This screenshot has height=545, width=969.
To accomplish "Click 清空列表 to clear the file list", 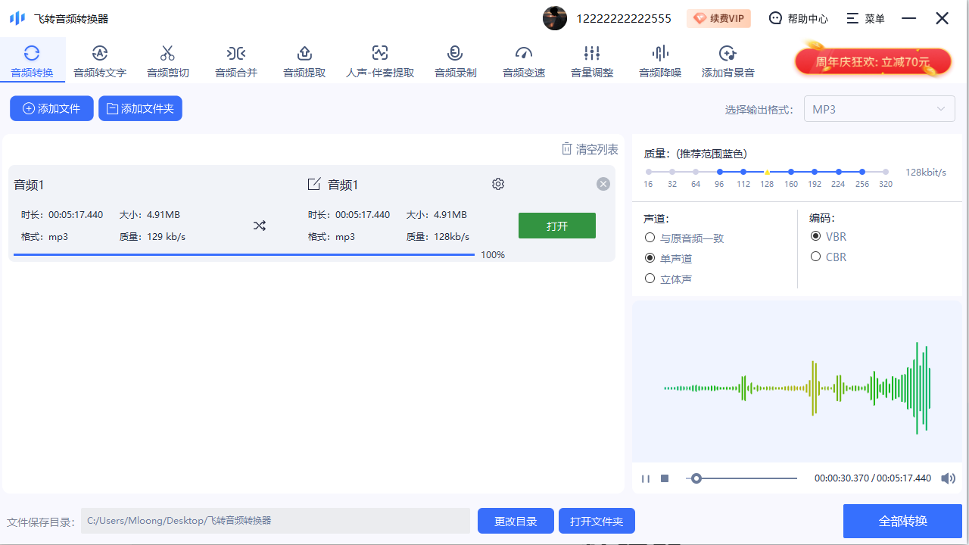I will click(590, 148).
